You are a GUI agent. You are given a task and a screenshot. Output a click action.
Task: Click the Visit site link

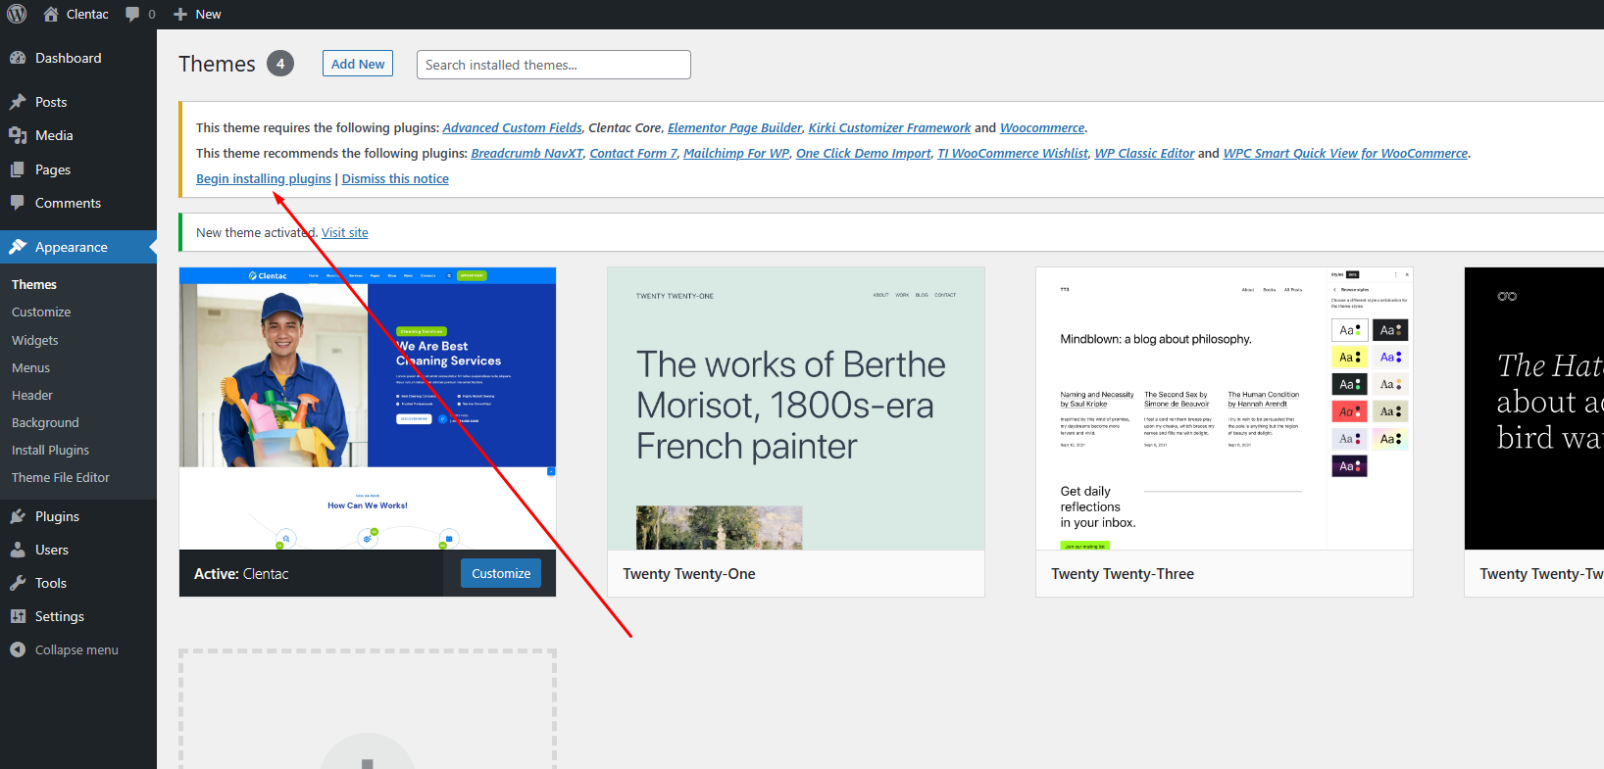coord(345,232)
